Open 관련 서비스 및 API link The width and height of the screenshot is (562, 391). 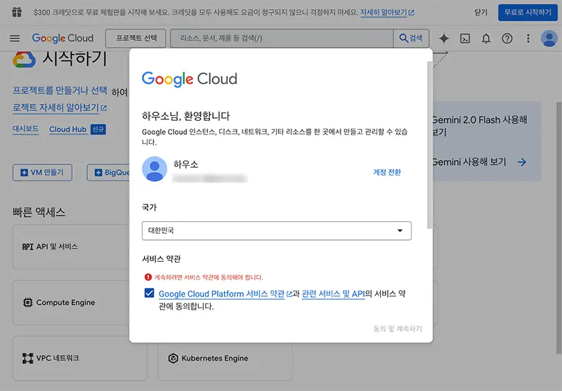point(333,294)
